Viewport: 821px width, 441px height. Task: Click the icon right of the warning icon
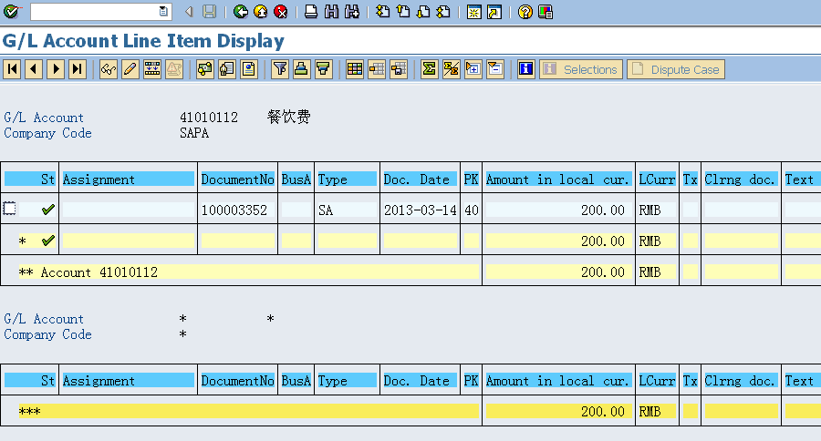(x=204, y=69)
